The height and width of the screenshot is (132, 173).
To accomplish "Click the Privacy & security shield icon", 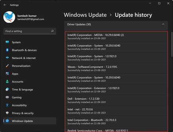I will (x=7, y=113).
